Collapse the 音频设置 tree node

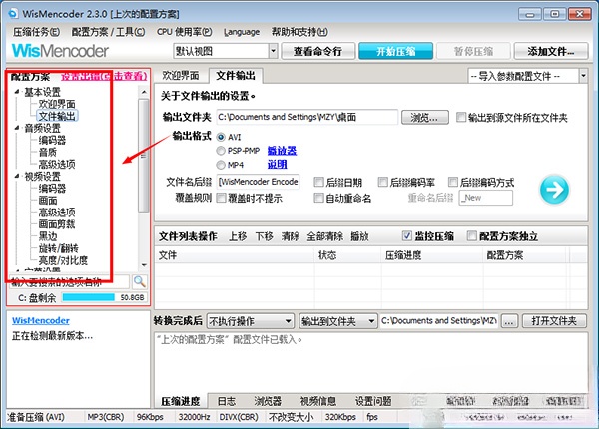[x=17, y=128]
